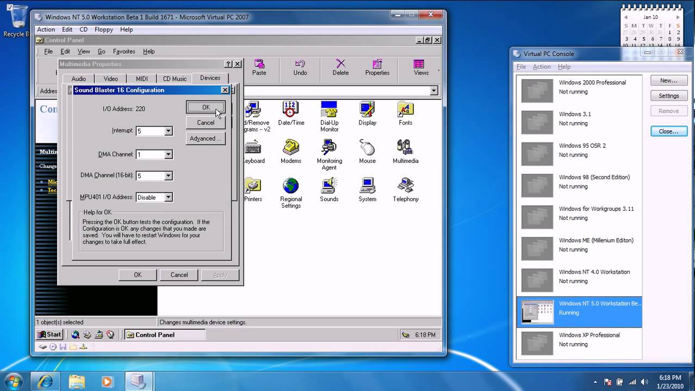Open the Windows 7 Start orb
The image size is (695, 391).
13,381
